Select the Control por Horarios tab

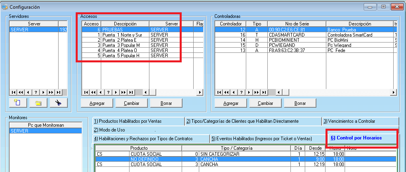(x=356, y=138)
